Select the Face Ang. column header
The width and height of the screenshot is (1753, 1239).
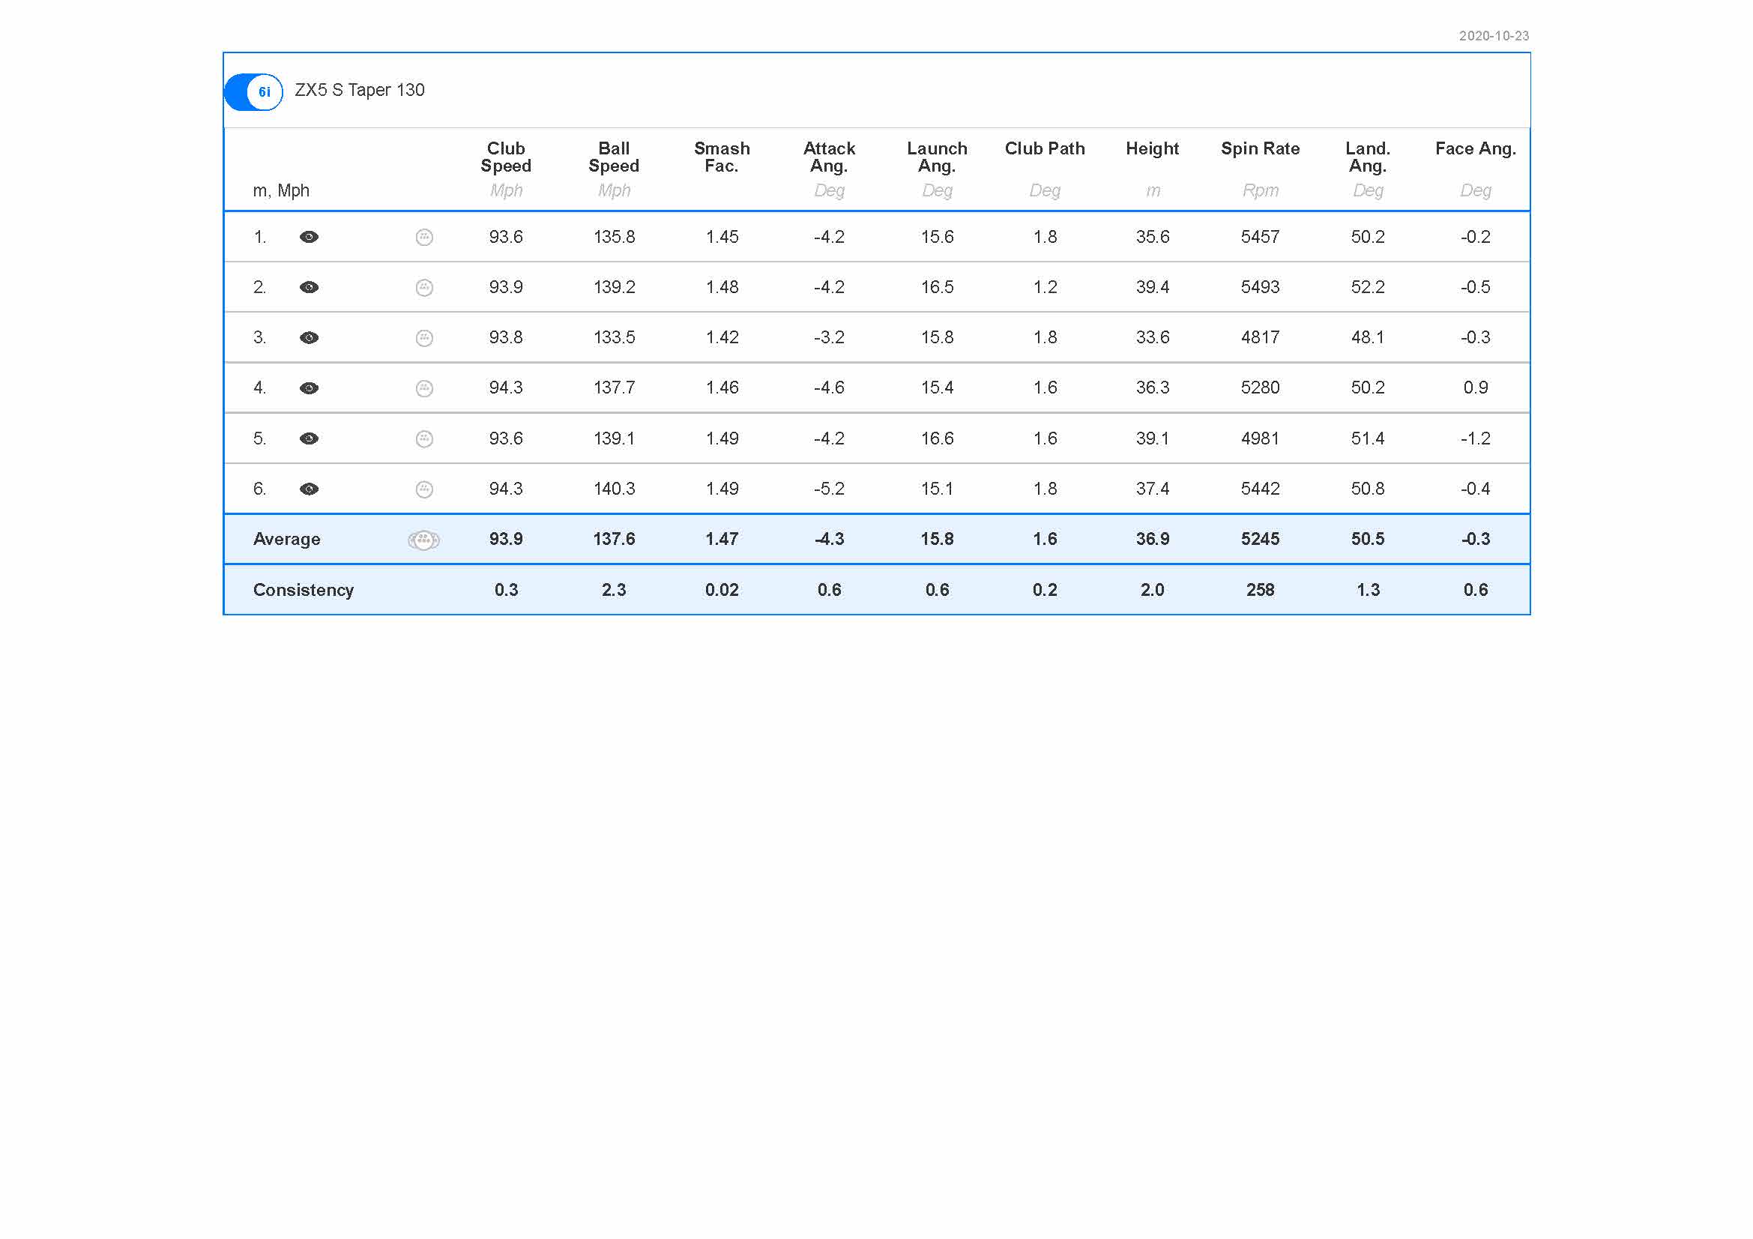[x=1475, y=149]
